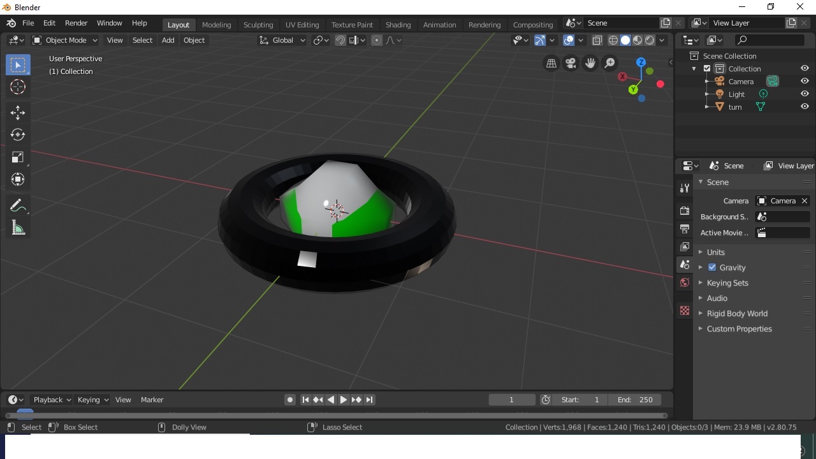This screenshot has width=816, height=459.
Task: Activate the Move tool
Action: [x=18, y=113]
